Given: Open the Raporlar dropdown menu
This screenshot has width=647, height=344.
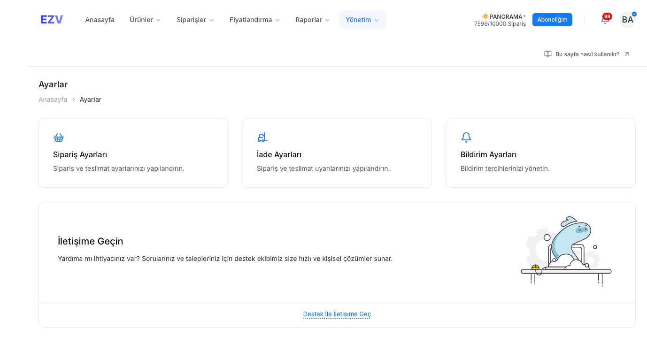Looking at the screenshot, I should 312,20.
